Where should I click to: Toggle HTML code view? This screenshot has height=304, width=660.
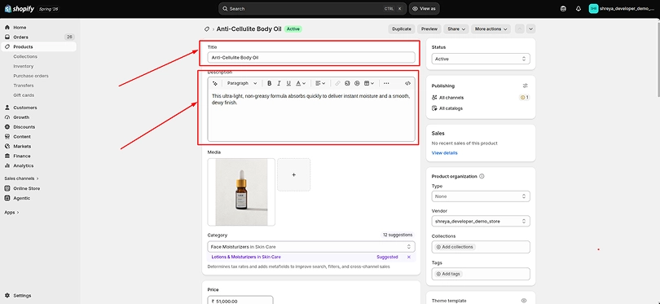(x=407, y=83)
